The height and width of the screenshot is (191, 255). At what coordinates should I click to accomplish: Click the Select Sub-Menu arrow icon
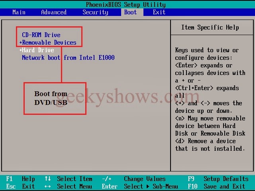tap(148, 187)
